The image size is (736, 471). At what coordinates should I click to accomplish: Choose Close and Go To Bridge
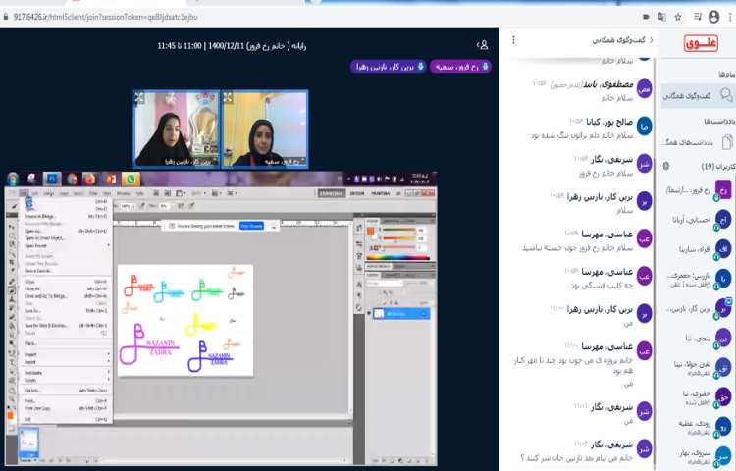pos(66,296)
